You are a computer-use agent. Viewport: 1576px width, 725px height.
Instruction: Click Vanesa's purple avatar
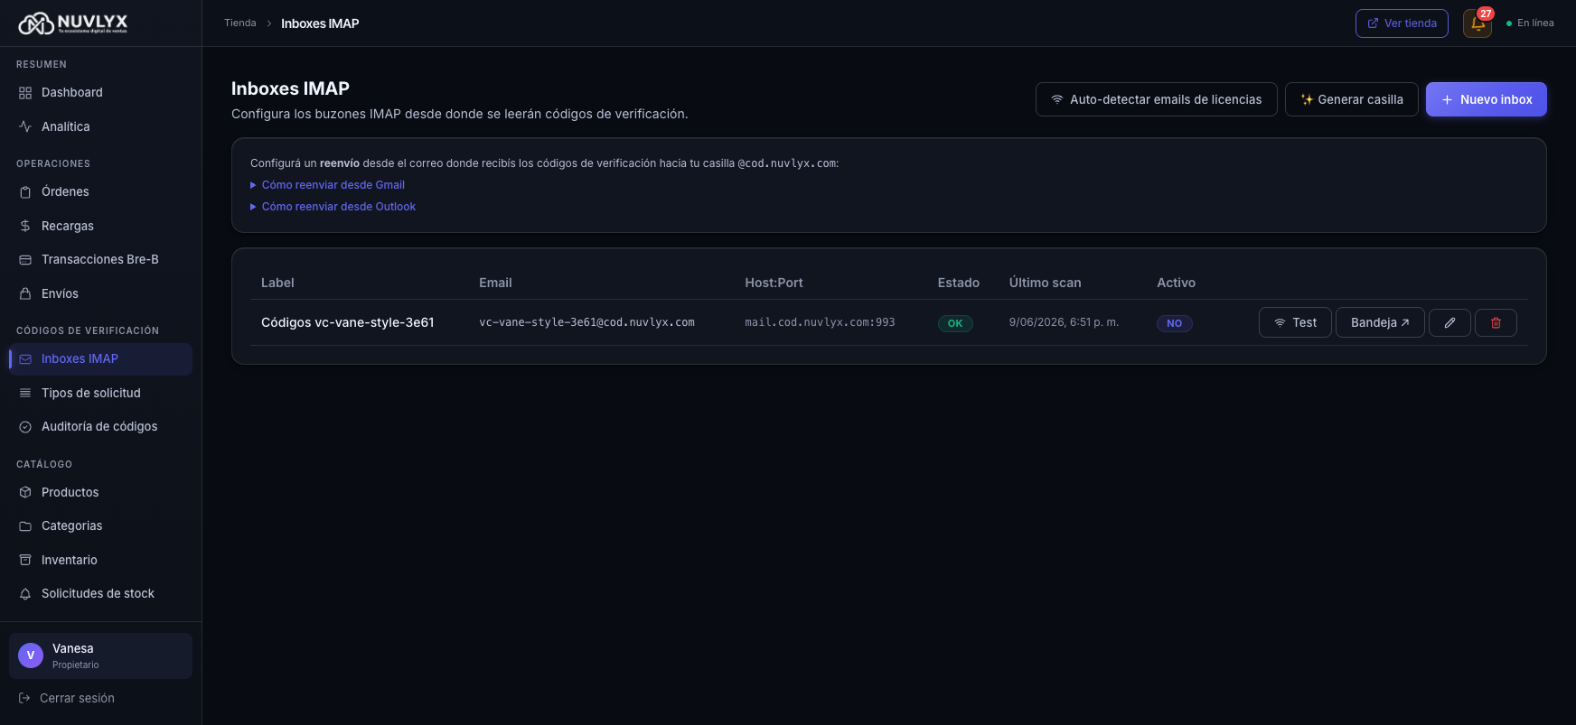pyautogui.click(x=31, y=655)
